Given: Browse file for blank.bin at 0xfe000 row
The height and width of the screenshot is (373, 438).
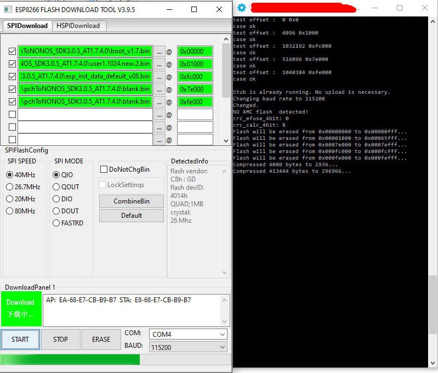Looking at the screenshot, I should [x=159, y=102].
